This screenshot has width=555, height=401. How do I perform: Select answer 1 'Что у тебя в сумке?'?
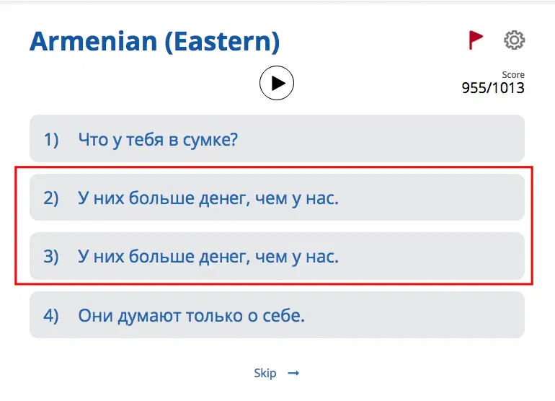(277, 138)
